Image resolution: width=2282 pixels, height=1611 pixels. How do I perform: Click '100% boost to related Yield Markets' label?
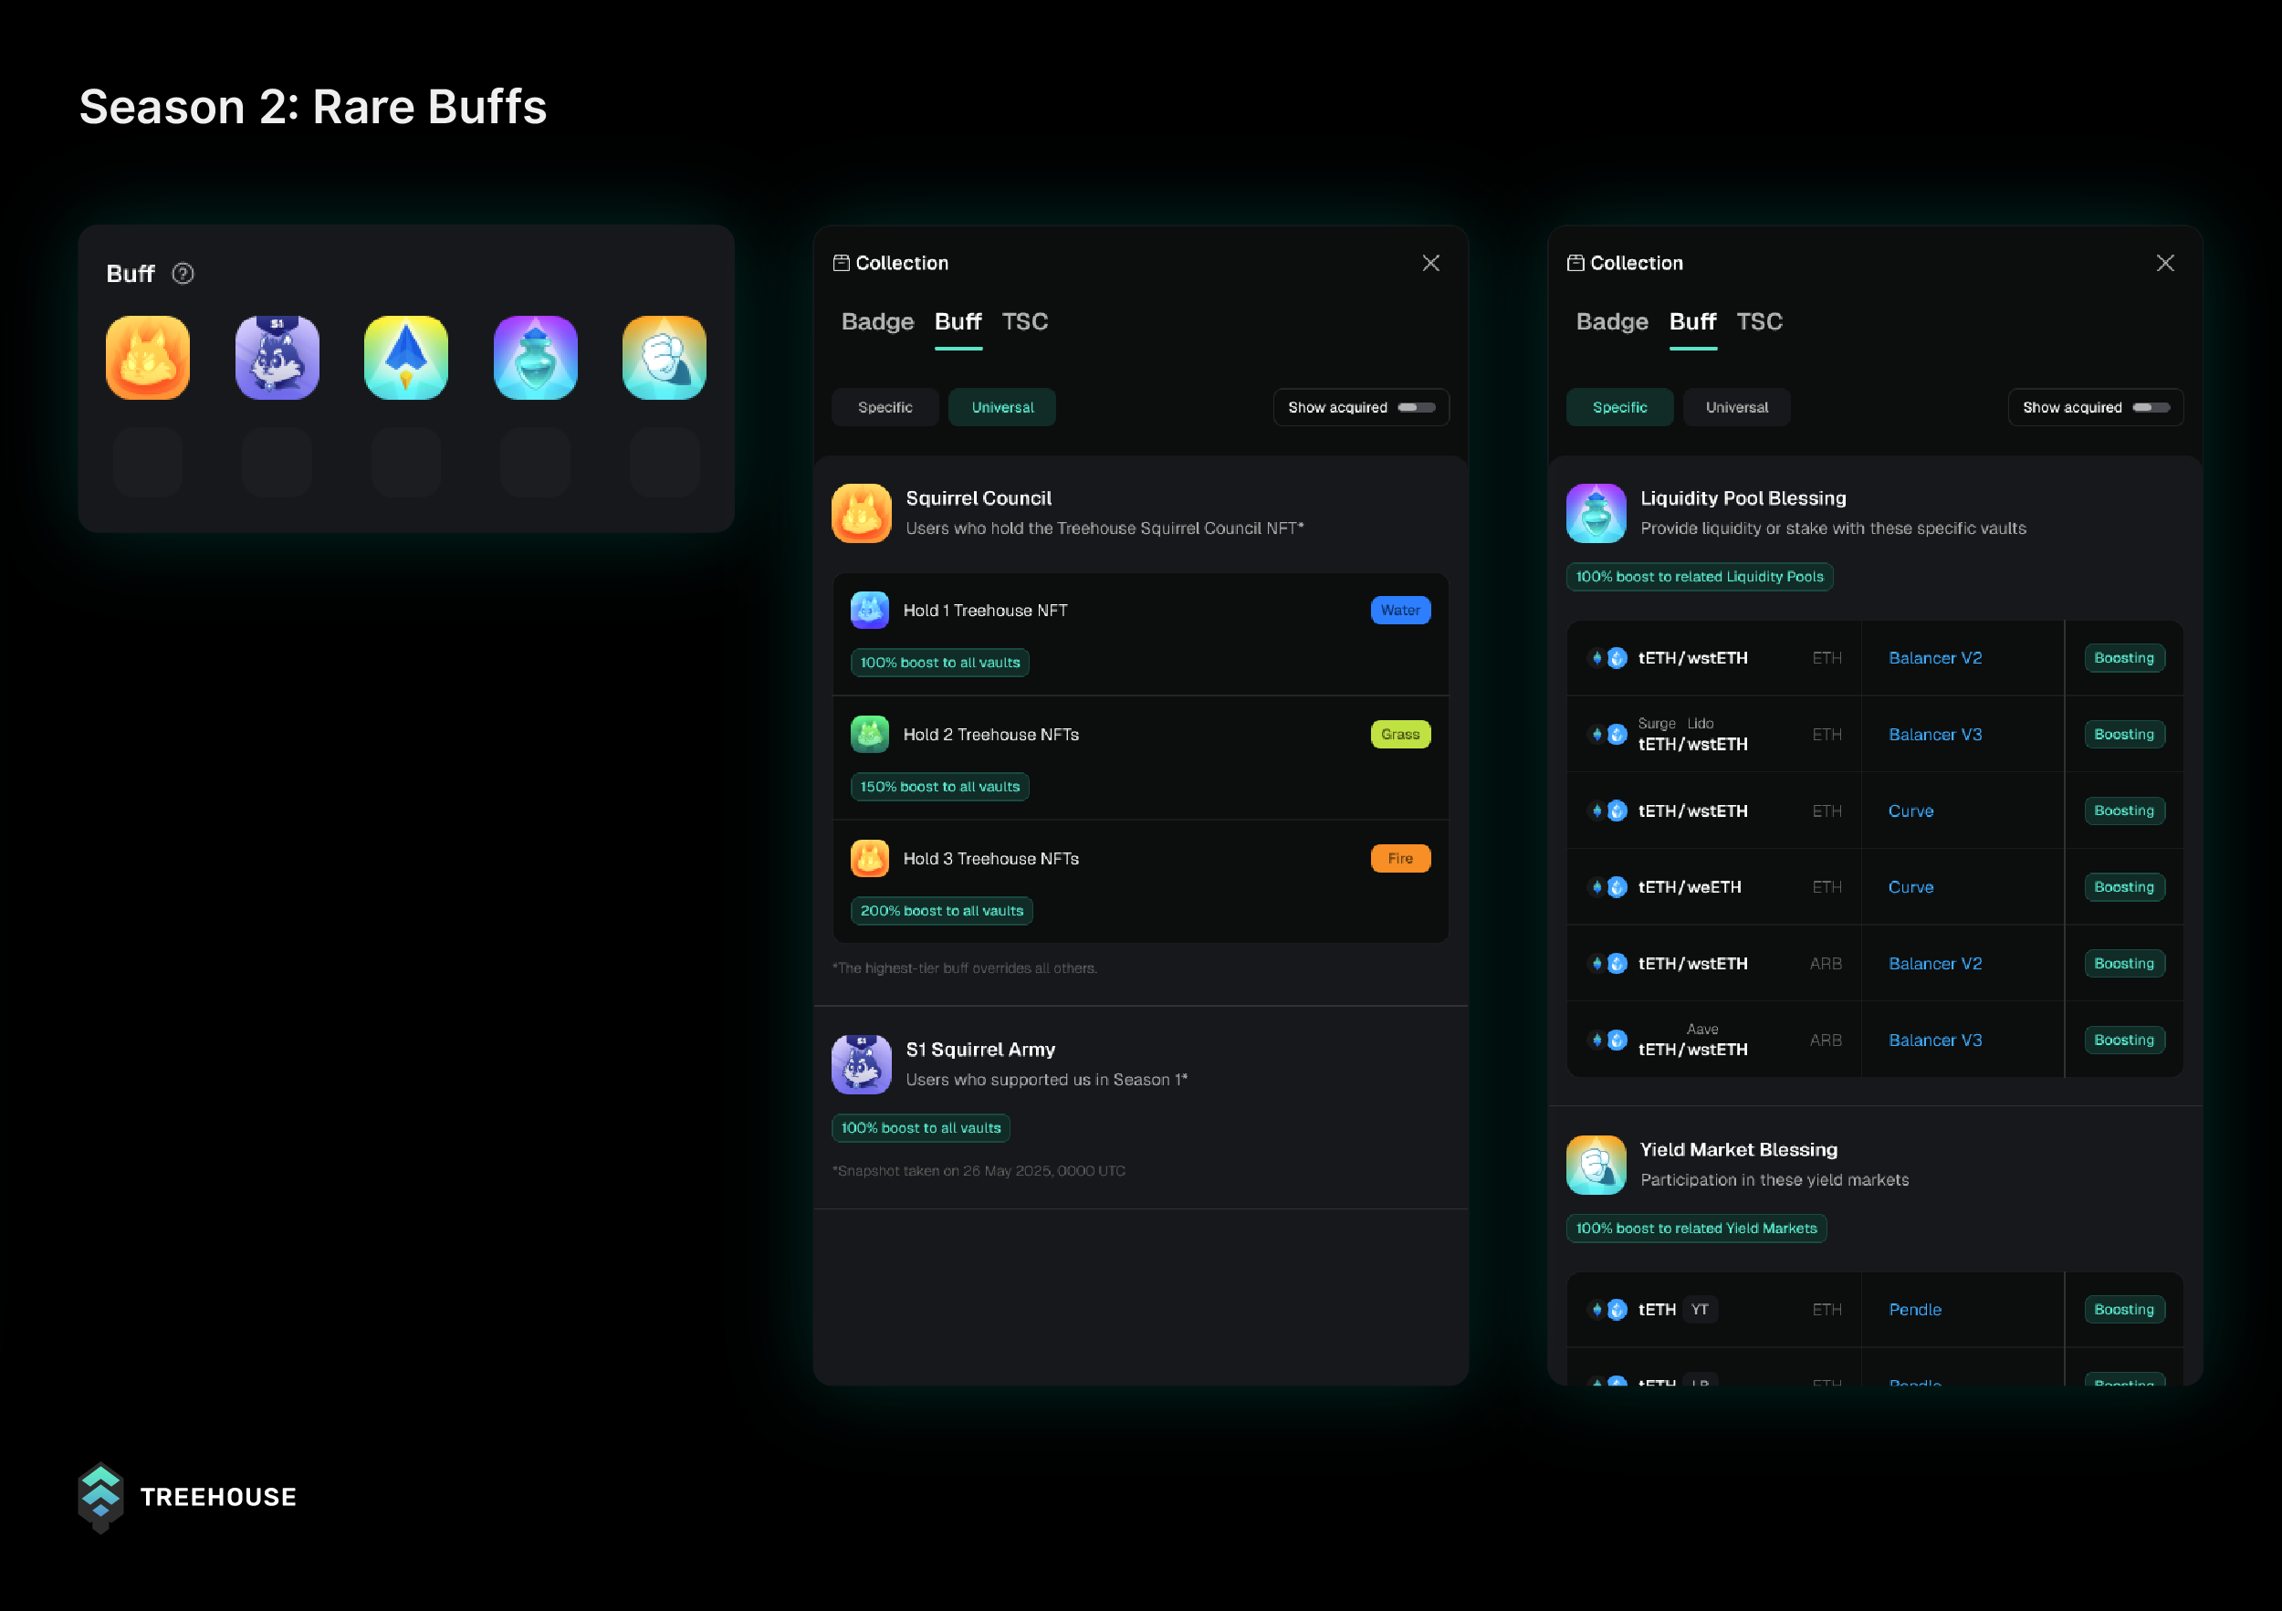(1697, 1229)
